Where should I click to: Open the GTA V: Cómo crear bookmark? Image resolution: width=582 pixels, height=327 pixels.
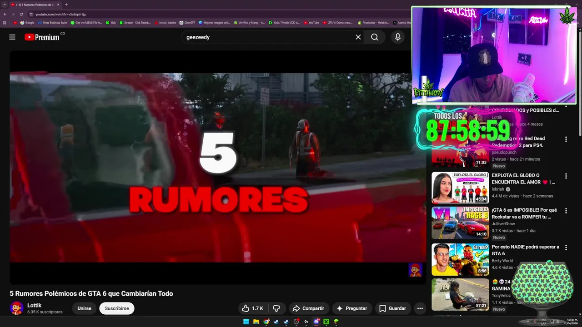[x=338, y=22]
